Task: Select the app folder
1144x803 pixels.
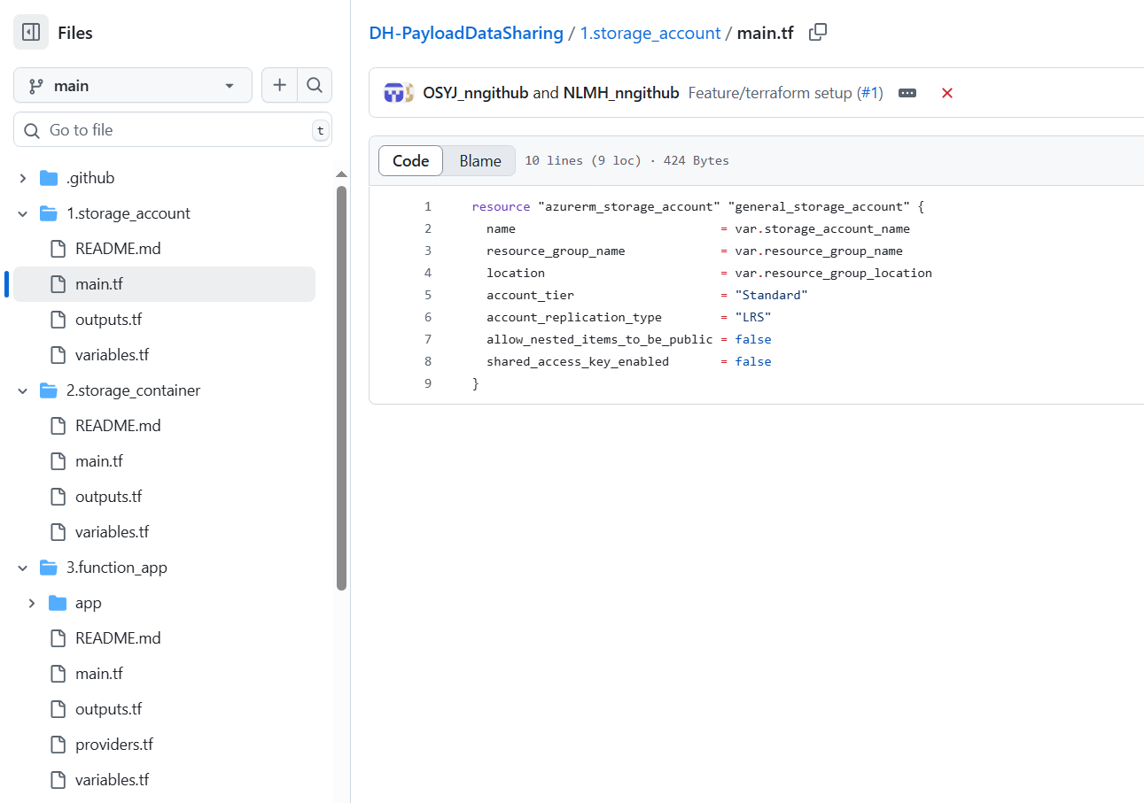Action: coord(89,603)
